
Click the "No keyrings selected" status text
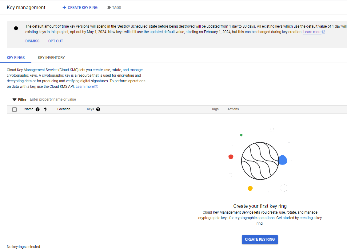[x=23, y=247]
